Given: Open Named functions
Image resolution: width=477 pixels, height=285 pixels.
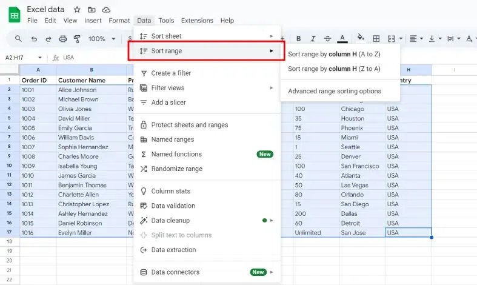Looking at the screenshot, I should pyautogui.click(x=207, y=154).
